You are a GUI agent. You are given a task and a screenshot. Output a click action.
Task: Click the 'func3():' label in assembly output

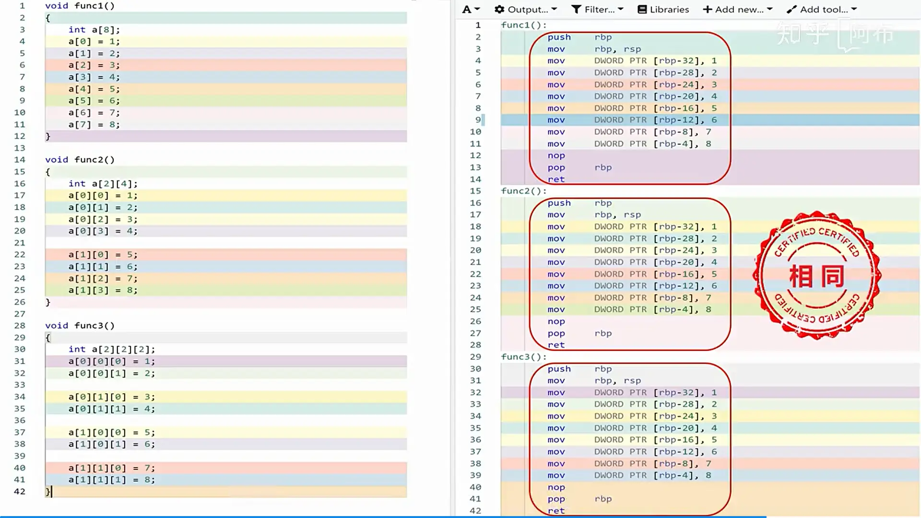pyautogui.click(x=524, y=357)
